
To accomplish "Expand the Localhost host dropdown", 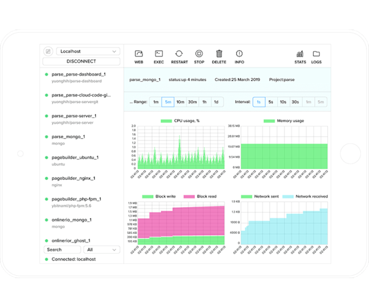I will coord(88,52).
